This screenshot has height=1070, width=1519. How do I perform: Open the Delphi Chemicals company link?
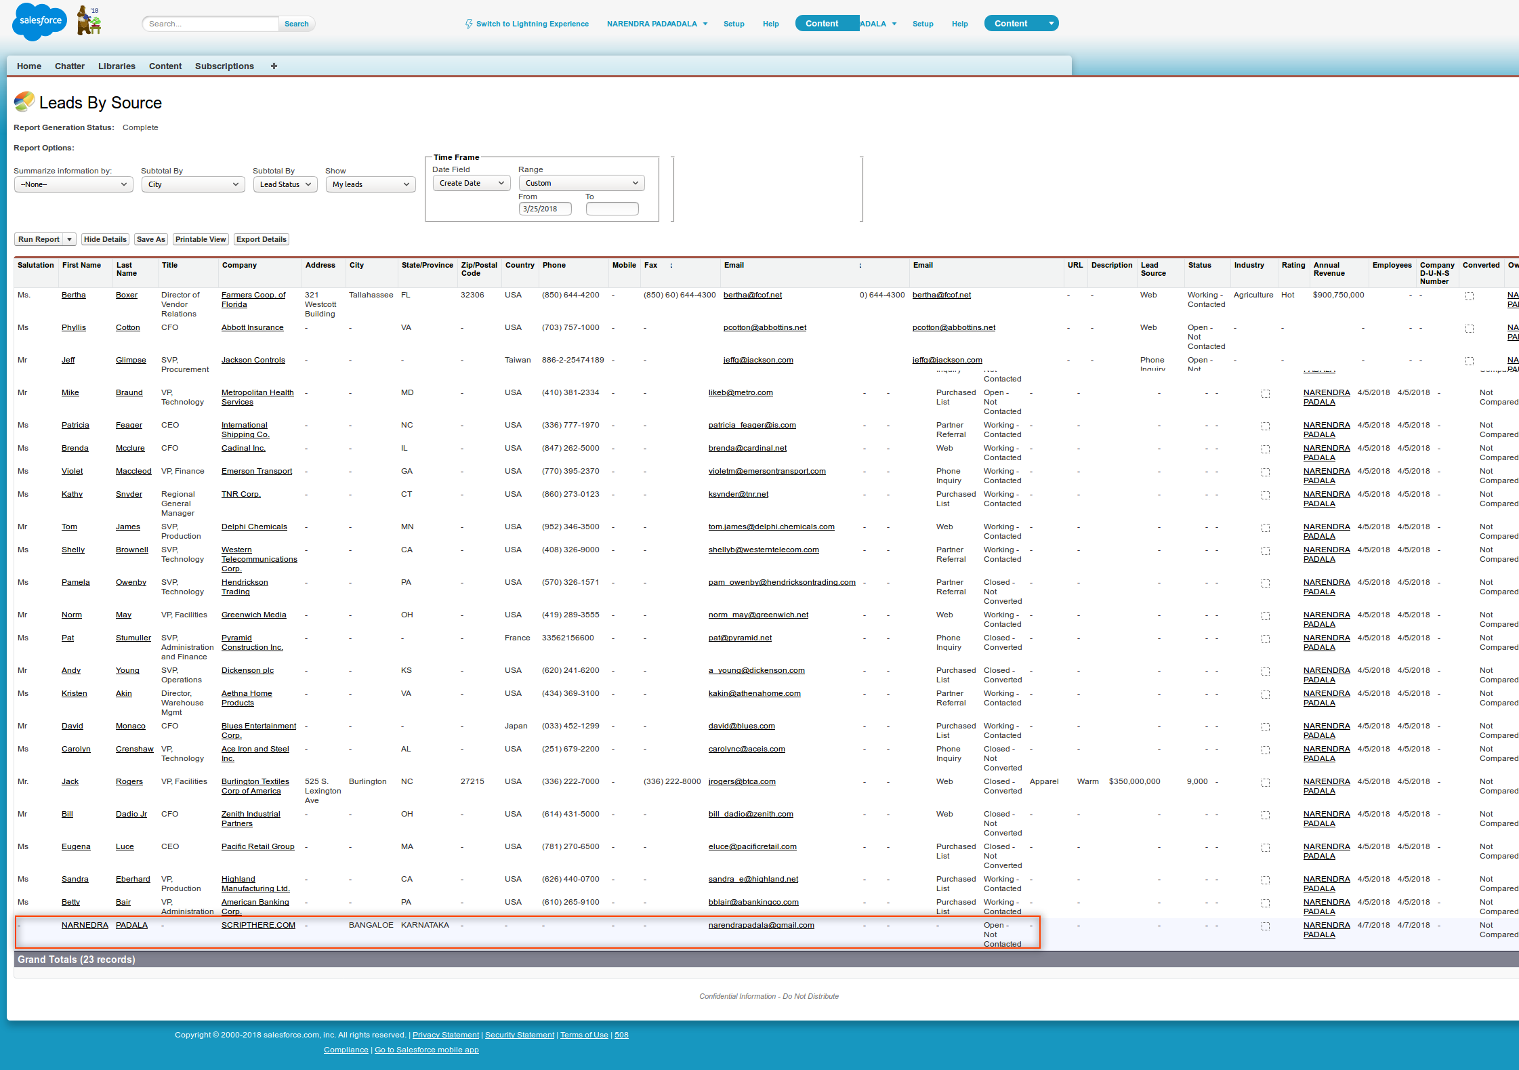[x=254, y=527]
